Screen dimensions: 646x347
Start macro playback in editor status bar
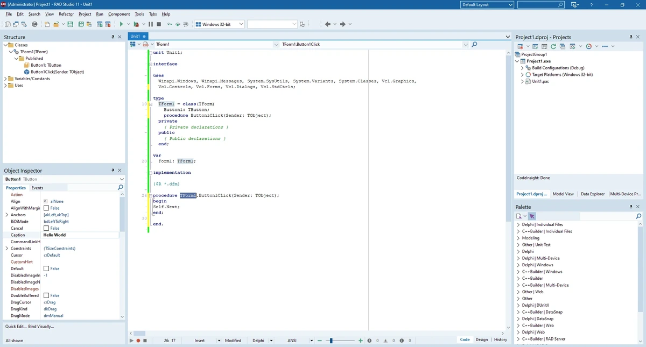tap(131, 341)
